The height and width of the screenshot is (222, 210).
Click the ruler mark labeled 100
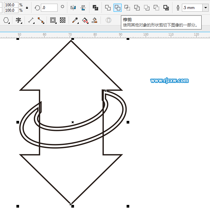click(x=146, y=34)
